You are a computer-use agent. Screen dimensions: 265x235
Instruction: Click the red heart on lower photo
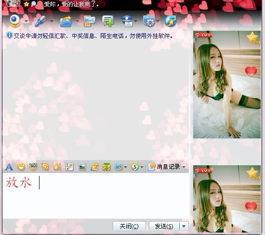[251, 207]
